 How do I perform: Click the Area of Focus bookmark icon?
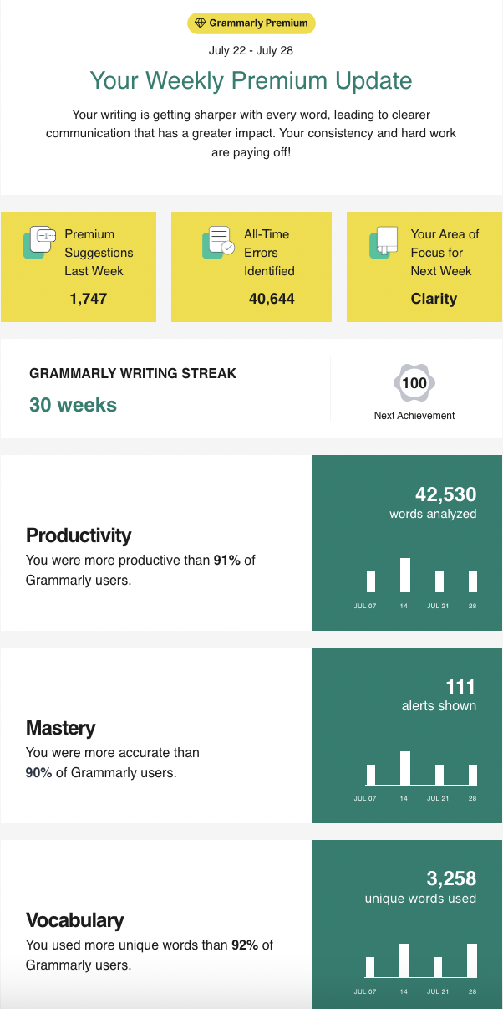384,242
